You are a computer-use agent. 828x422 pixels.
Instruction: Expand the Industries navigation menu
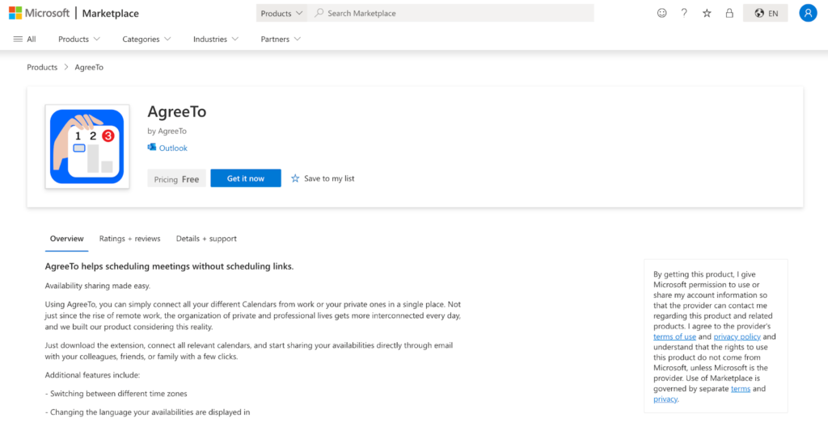(215, 39)
